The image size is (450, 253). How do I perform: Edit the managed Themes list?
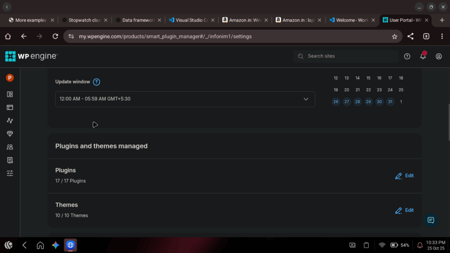pyautogui.click(x=404, y=210)
